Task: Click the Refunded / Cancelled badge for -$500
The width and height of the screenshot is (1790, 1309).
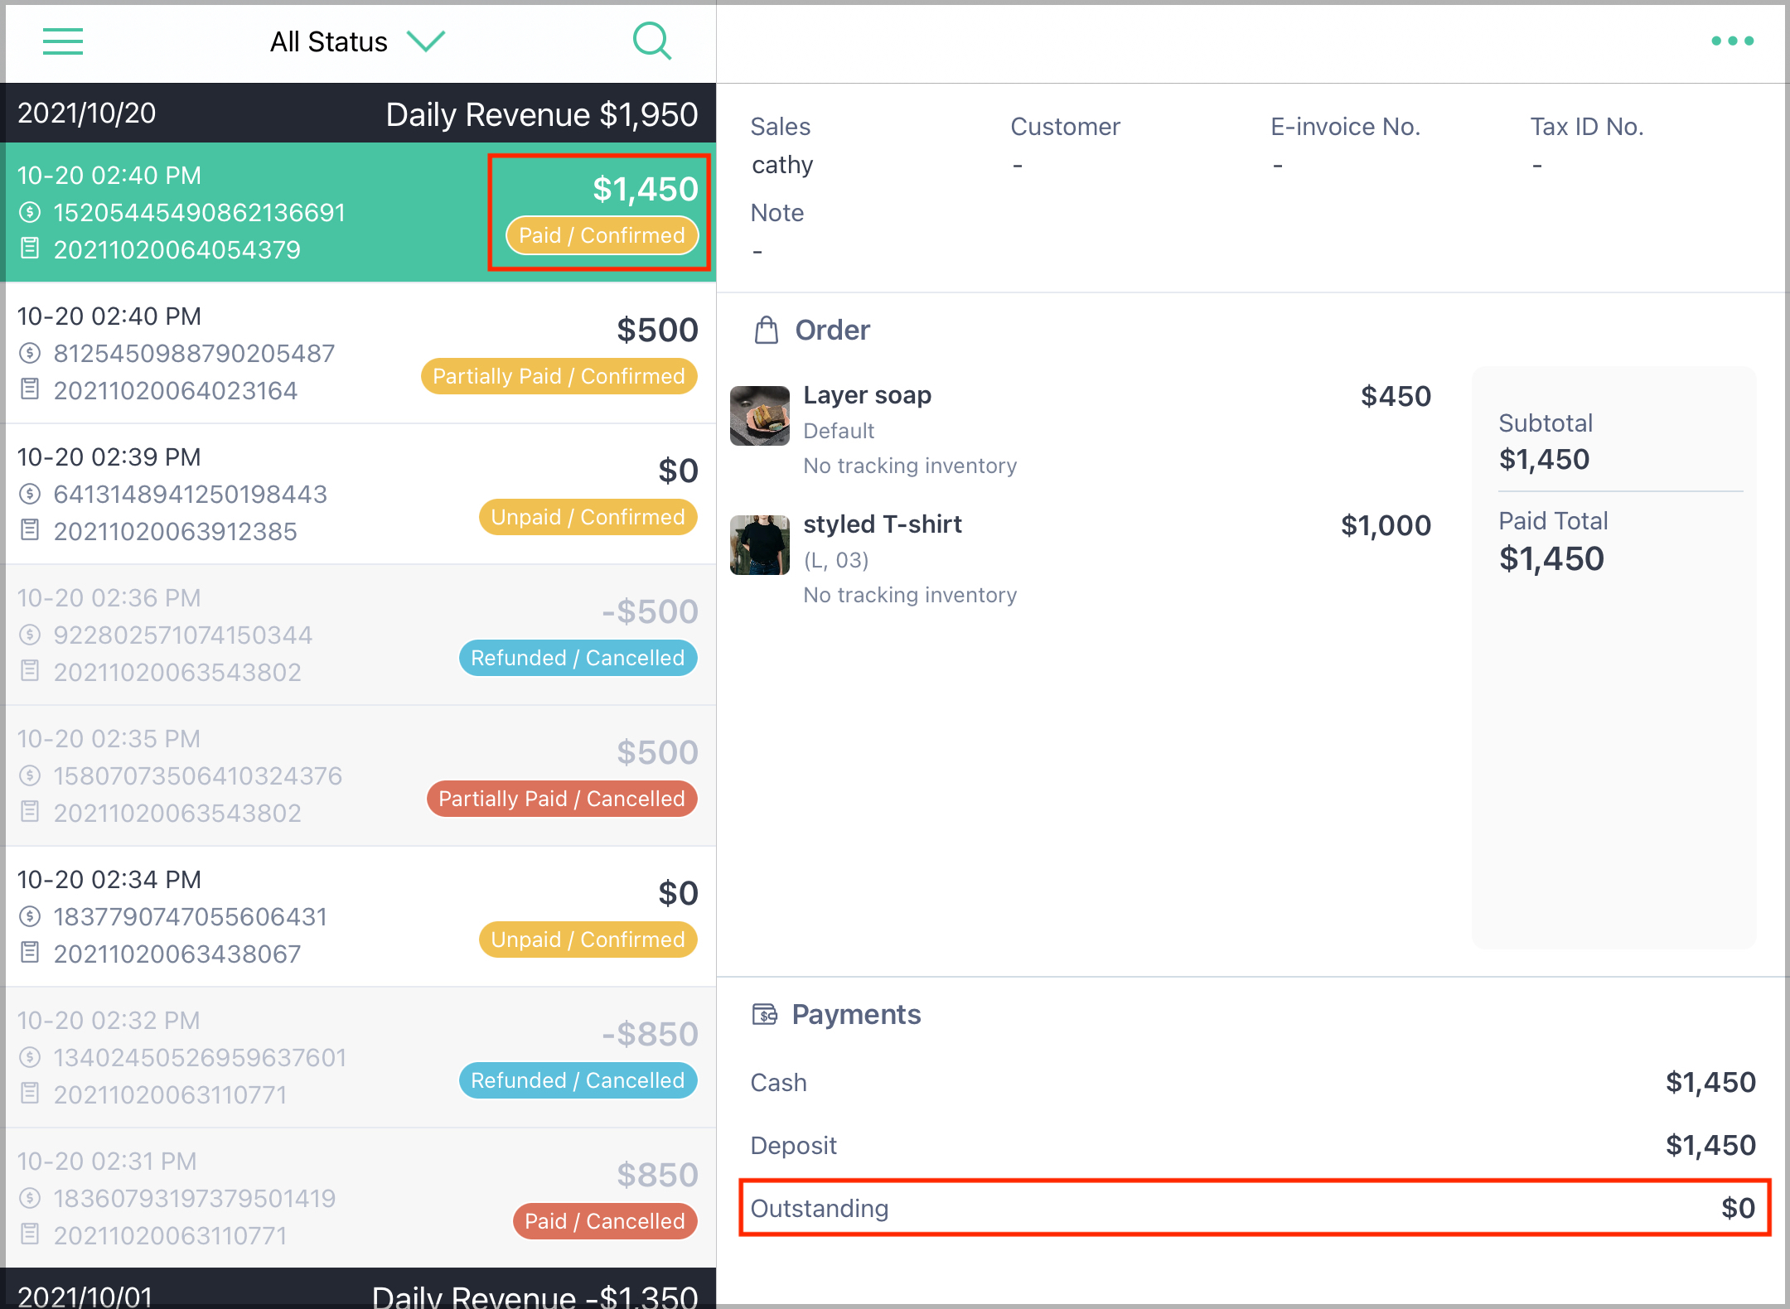Action: coord(578,658)
